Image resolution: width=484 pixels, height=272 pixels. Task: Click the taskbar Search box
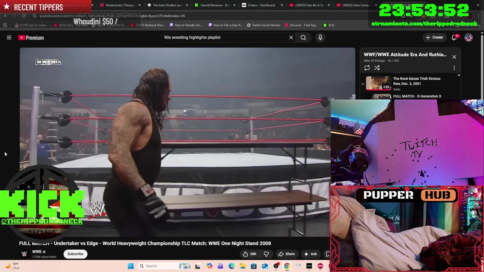coord(164,266)
